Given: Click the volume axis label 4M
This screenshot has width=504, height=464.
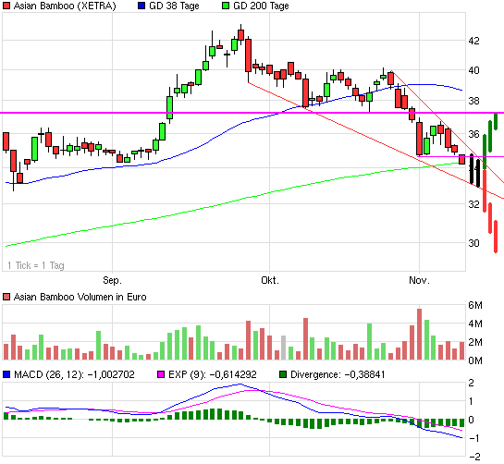Looking at the screenshot, I should click(x=475, y=324).
